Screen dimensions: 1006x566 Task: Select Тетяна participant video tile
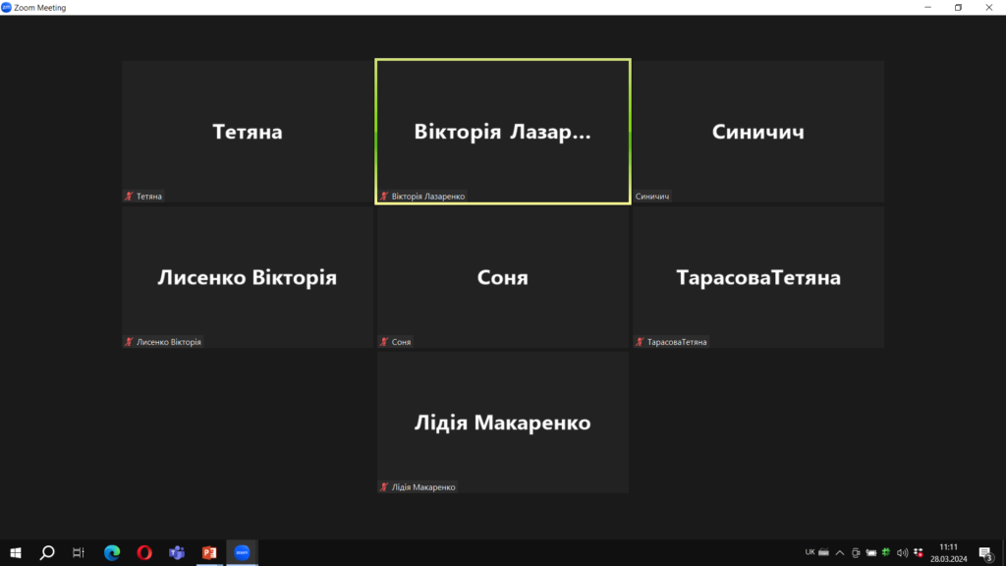(247, 132)
